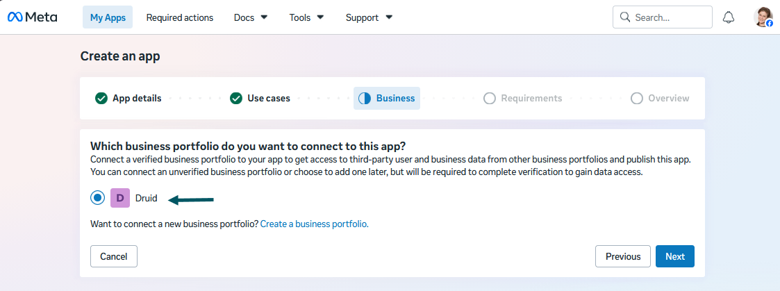The width and height of the screenshot is (780, 291).
Task: Open the My Apps tab
Action: [x=108, y=17]
